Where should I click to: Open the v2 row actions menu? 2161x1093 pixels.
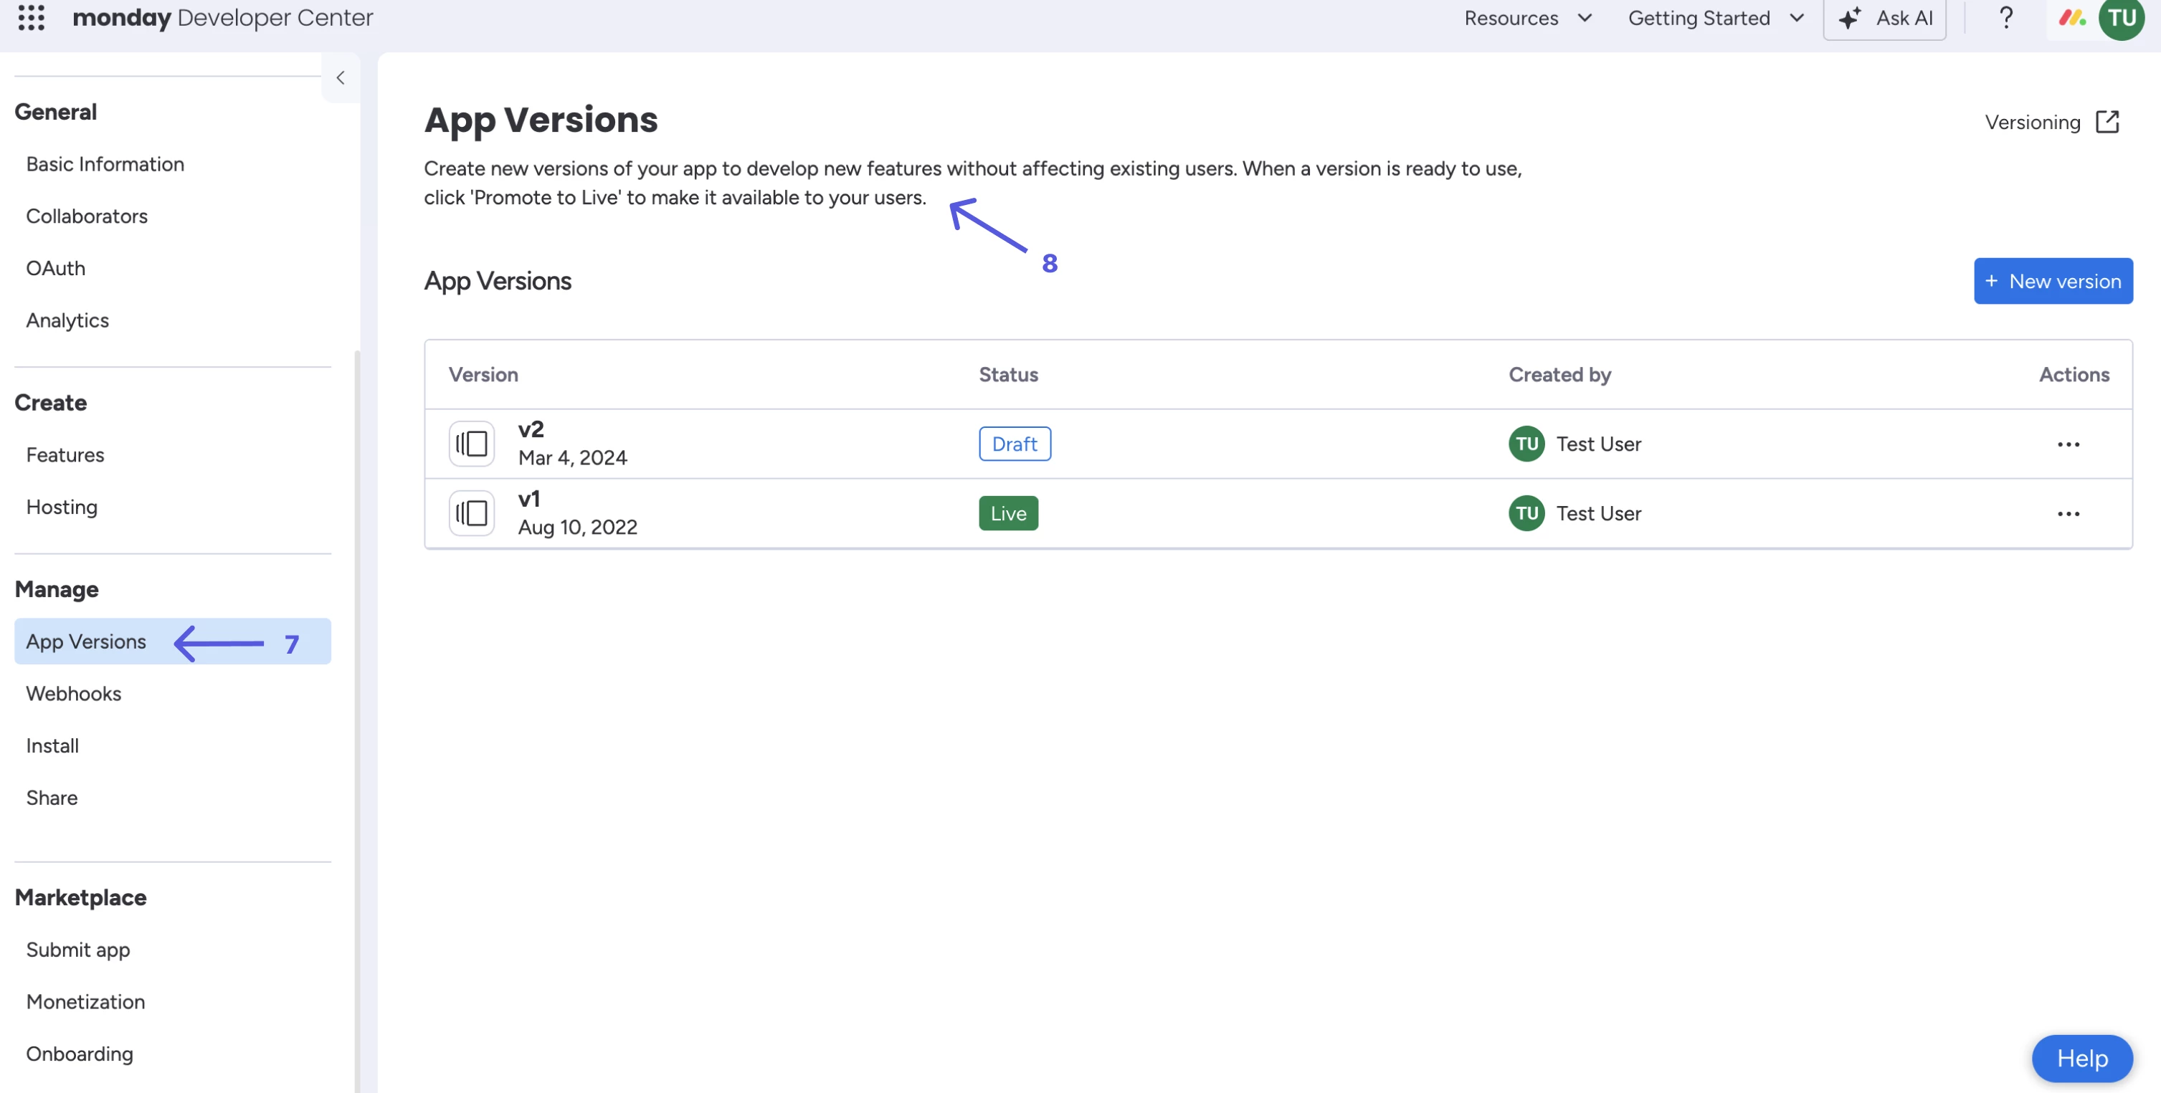[x=2068, y=444]
